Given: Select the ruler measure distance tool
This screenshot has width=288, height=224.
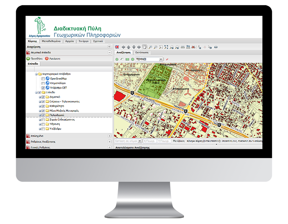Looking at the screenshot, I should 183,47.
